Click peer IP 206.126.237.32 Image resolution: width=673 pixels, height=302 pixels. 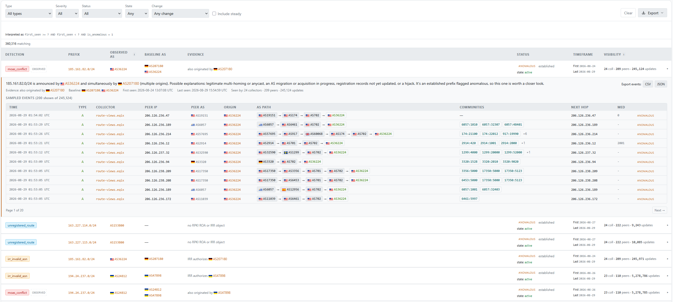pos(157,153)
